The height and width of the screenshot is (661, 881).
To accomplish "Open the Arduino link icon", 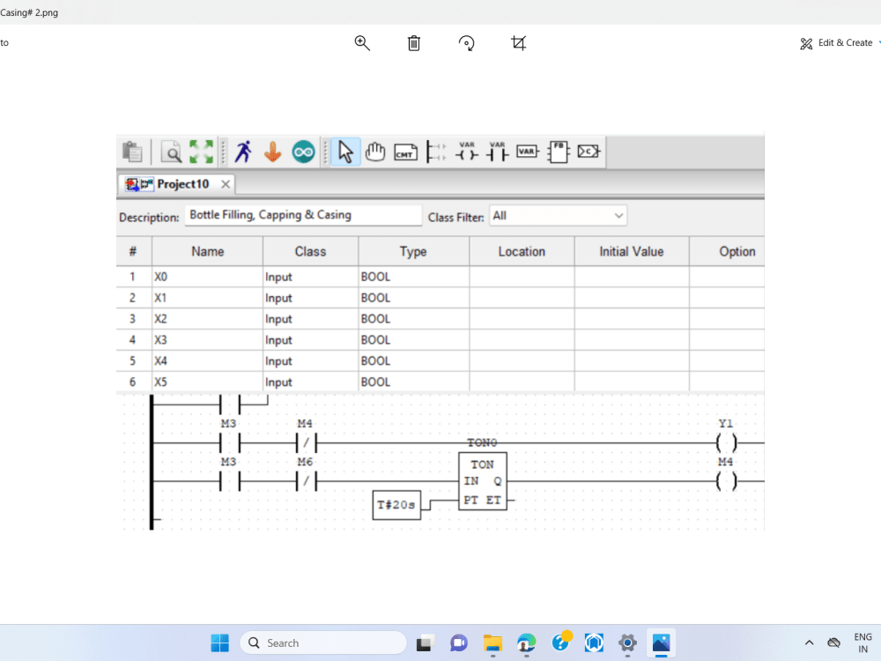I will tap(302, 151).
